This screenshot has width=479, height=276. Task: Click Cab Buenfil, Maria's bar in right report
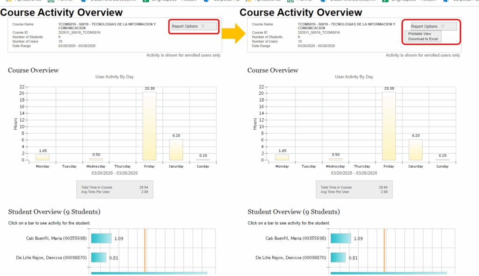pyautogui.click(x=341, y=239)
